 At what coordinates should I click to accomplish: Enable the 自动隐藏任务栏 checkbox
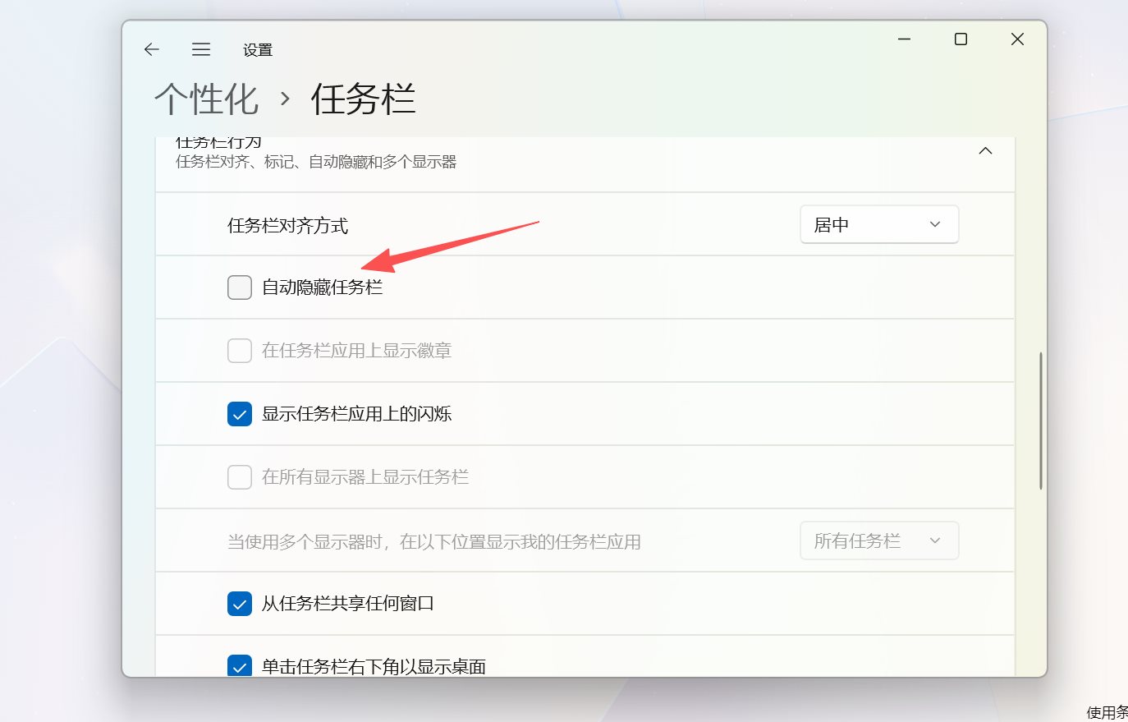tap(240, 287)
